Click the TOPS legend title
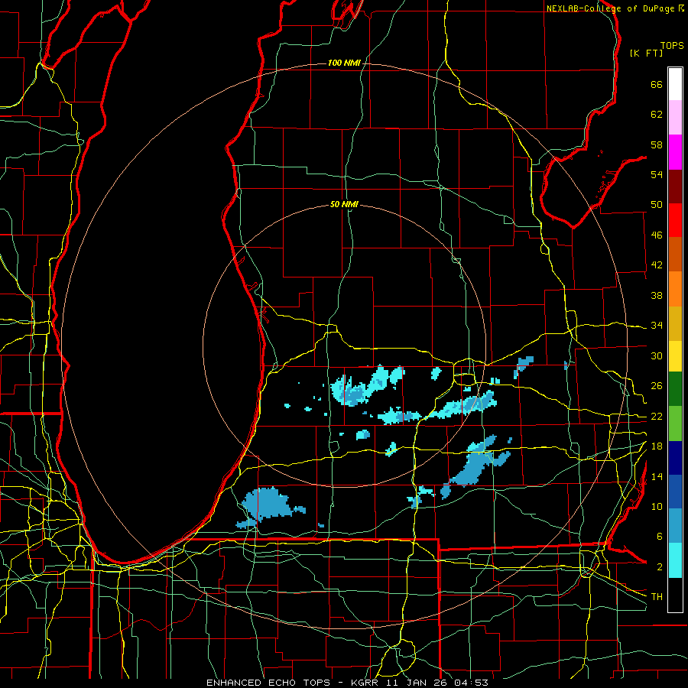The image size is (688, 688). pyautogui.click(x=672, y=45)
